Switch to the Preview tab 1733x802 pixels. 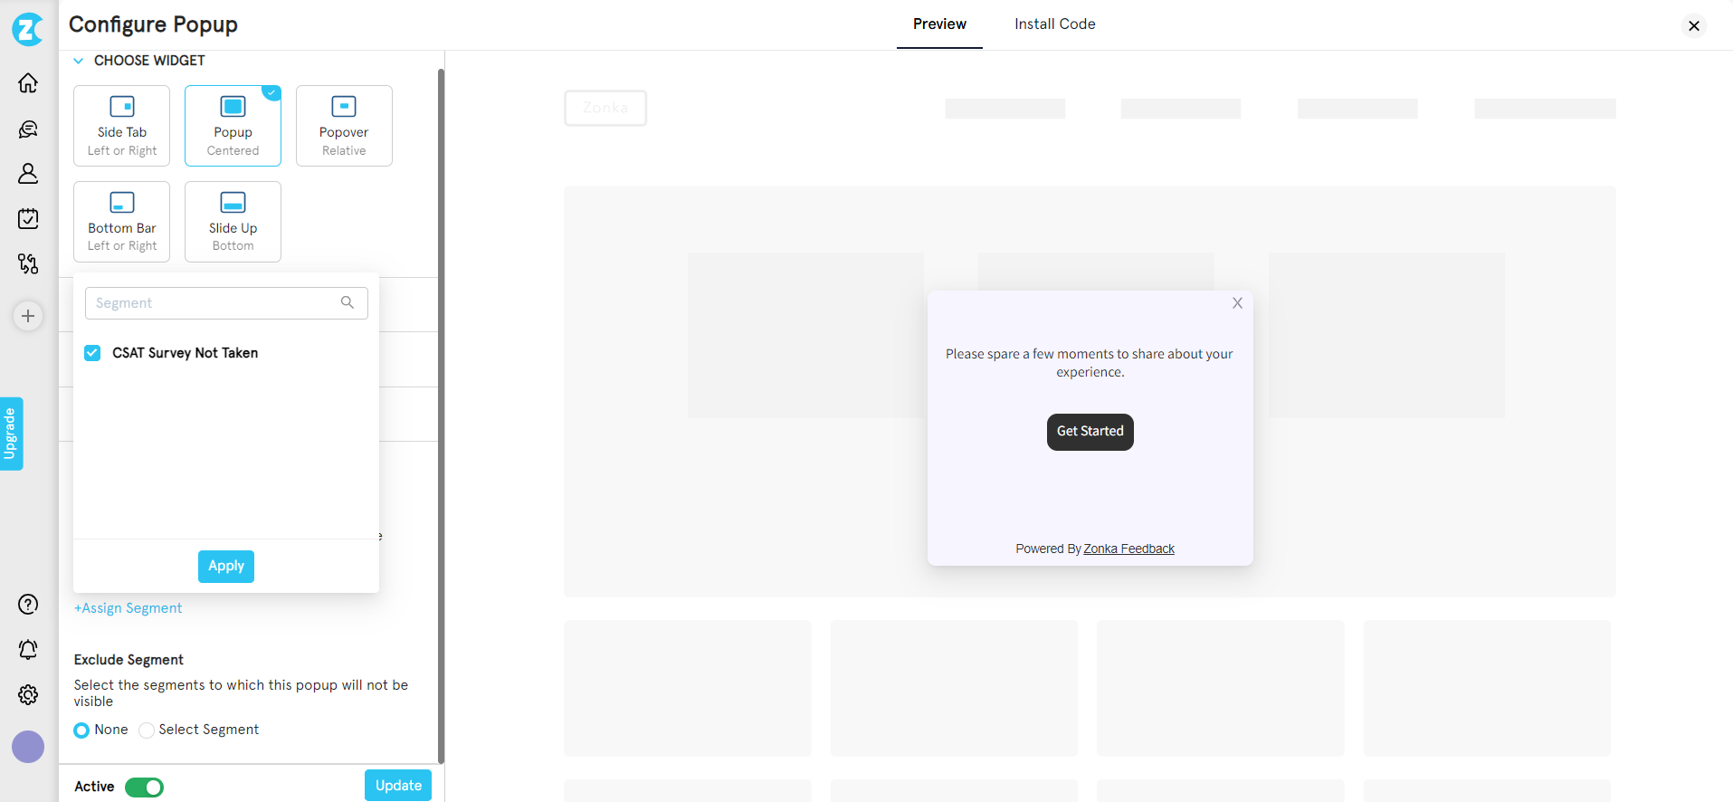click(938, 24)
